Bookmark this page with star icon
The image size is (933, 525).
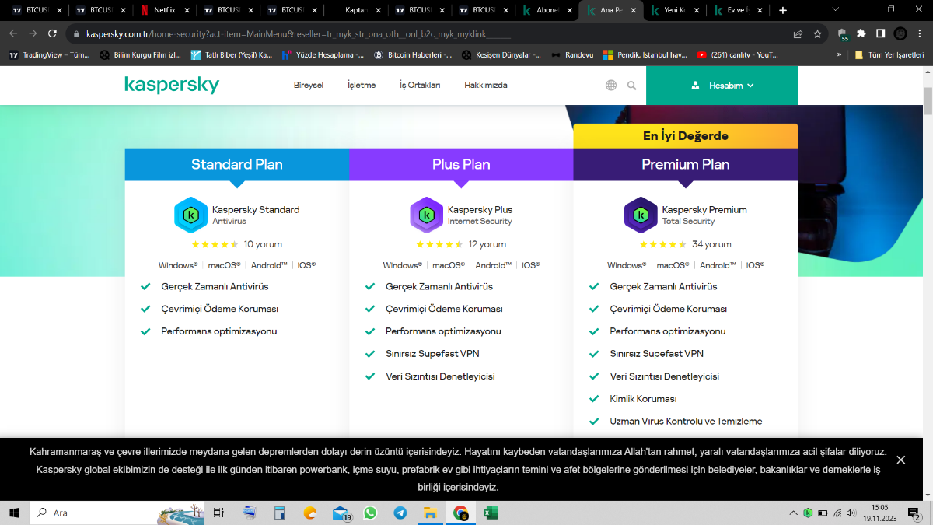(x=818, y=34)
